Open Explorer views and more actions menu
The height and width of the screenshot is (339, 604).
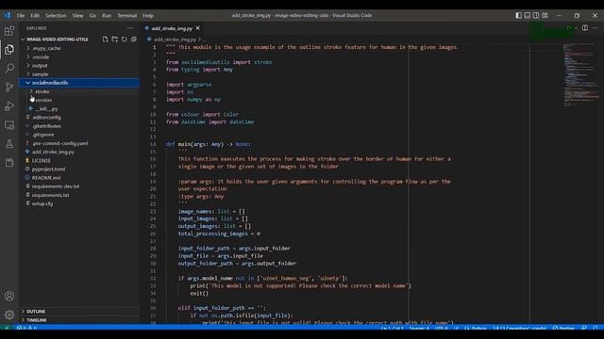[x=130, y=28]
